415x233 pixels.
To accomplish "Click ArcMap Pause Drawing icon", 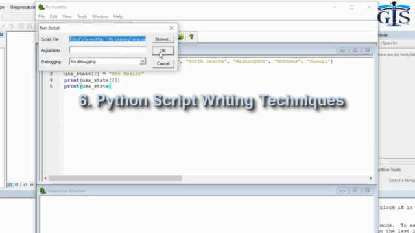I will [x=32, y=184].
